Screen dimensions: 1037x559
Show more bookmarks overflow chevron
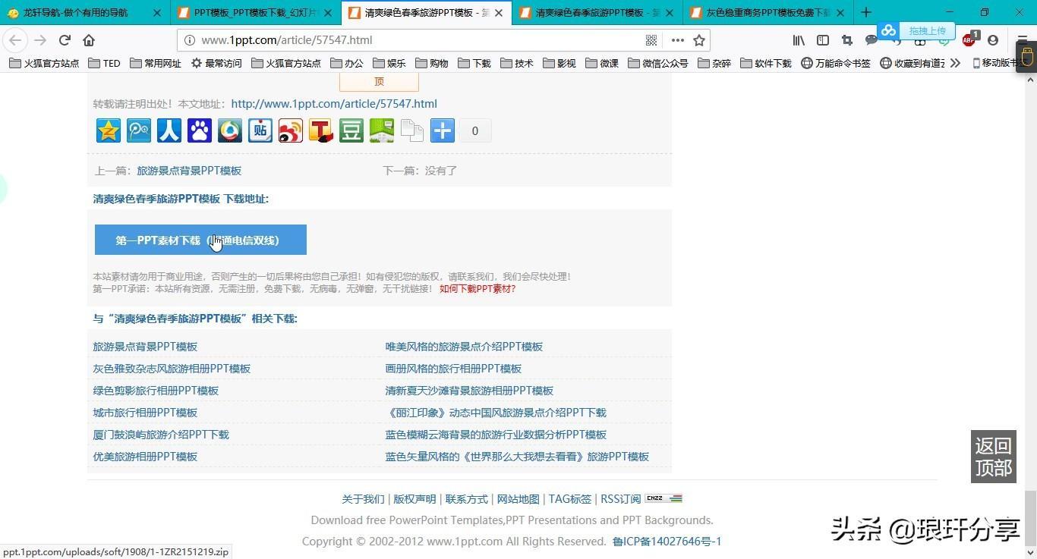click(955, 63)
